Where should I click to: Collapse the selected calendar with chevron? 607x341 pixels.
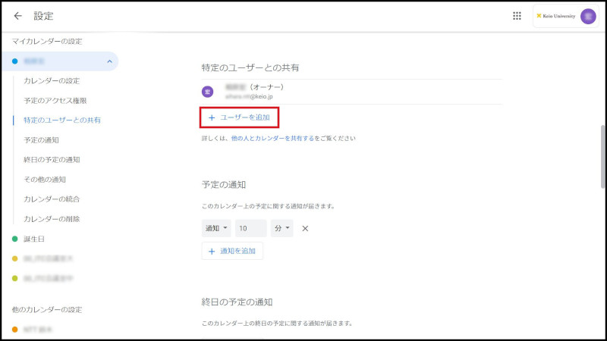point(109,61)
